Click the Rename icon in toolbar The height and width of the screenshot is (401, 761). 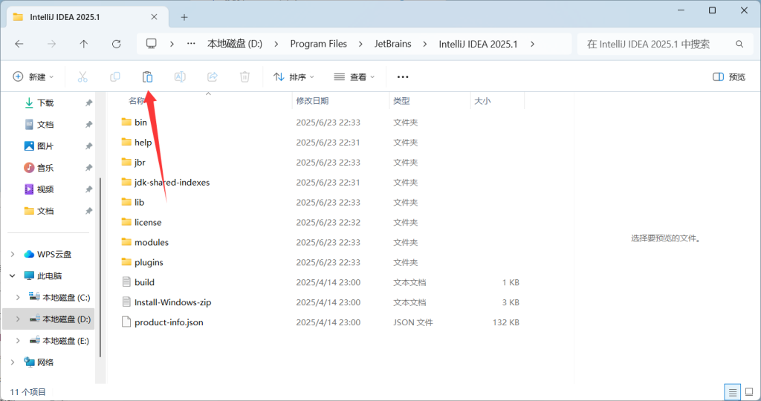pyautogui.click(x=180, y=76)
